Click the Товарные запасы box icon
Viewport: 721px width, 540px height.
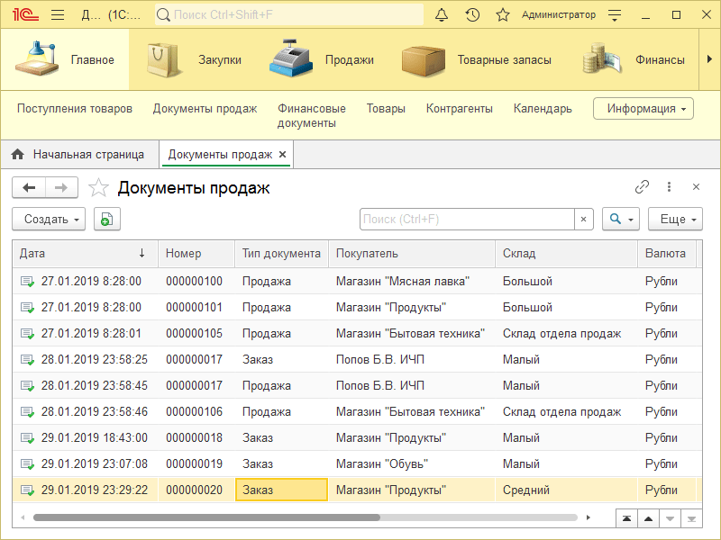(423, 60)
